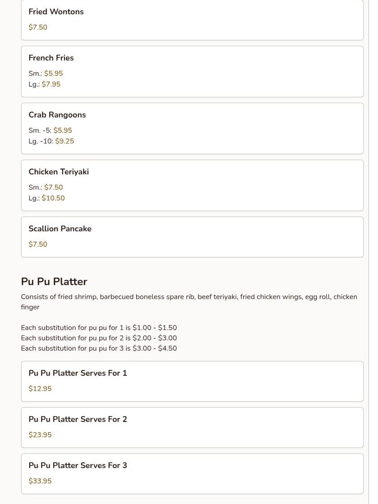Open the Scallion Pancake item
This screenshot has width=378, height=504.
tap(60, 229)
